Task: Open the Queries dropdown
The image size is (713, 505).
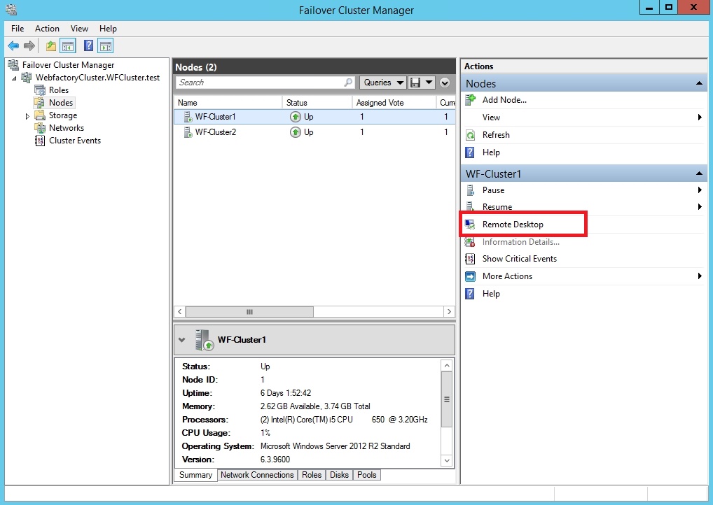Action: 383,83
